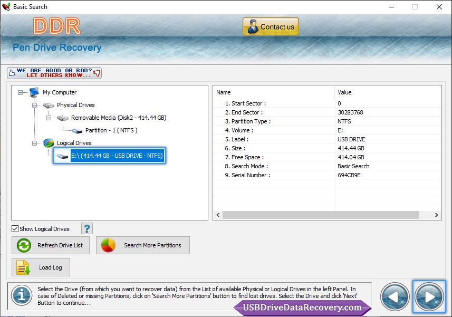Click the details panel horizontal scrollbar thumb
The height and width of the screenshot is (317, 452).
[x=321, y=215]
